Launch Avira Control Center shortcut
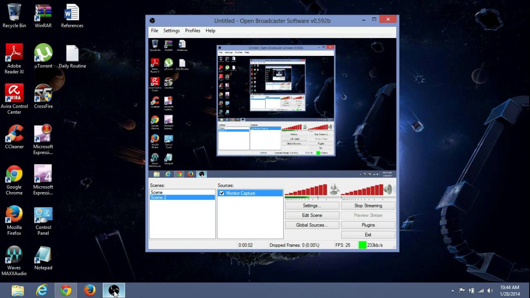Image resolution: width=530 pixels, height=298 pixels. click(14, 99)
